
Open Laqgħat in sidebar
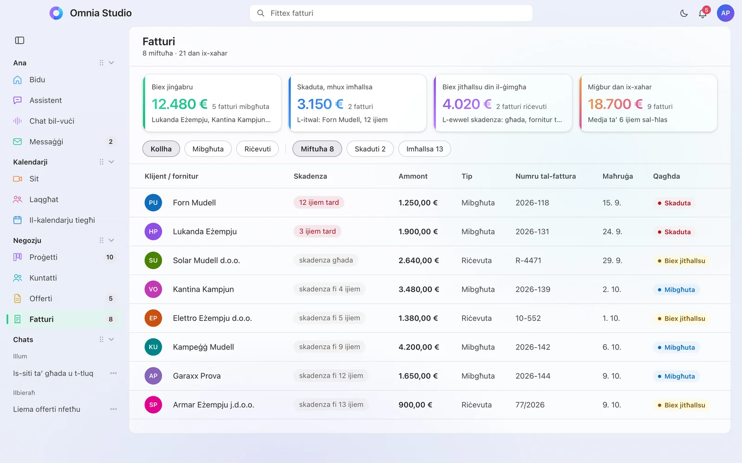pyautogui.click(x=64, y=200)
